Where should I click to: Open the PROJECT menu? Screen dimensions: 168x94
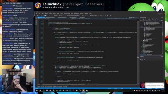[x=46, y=14]
